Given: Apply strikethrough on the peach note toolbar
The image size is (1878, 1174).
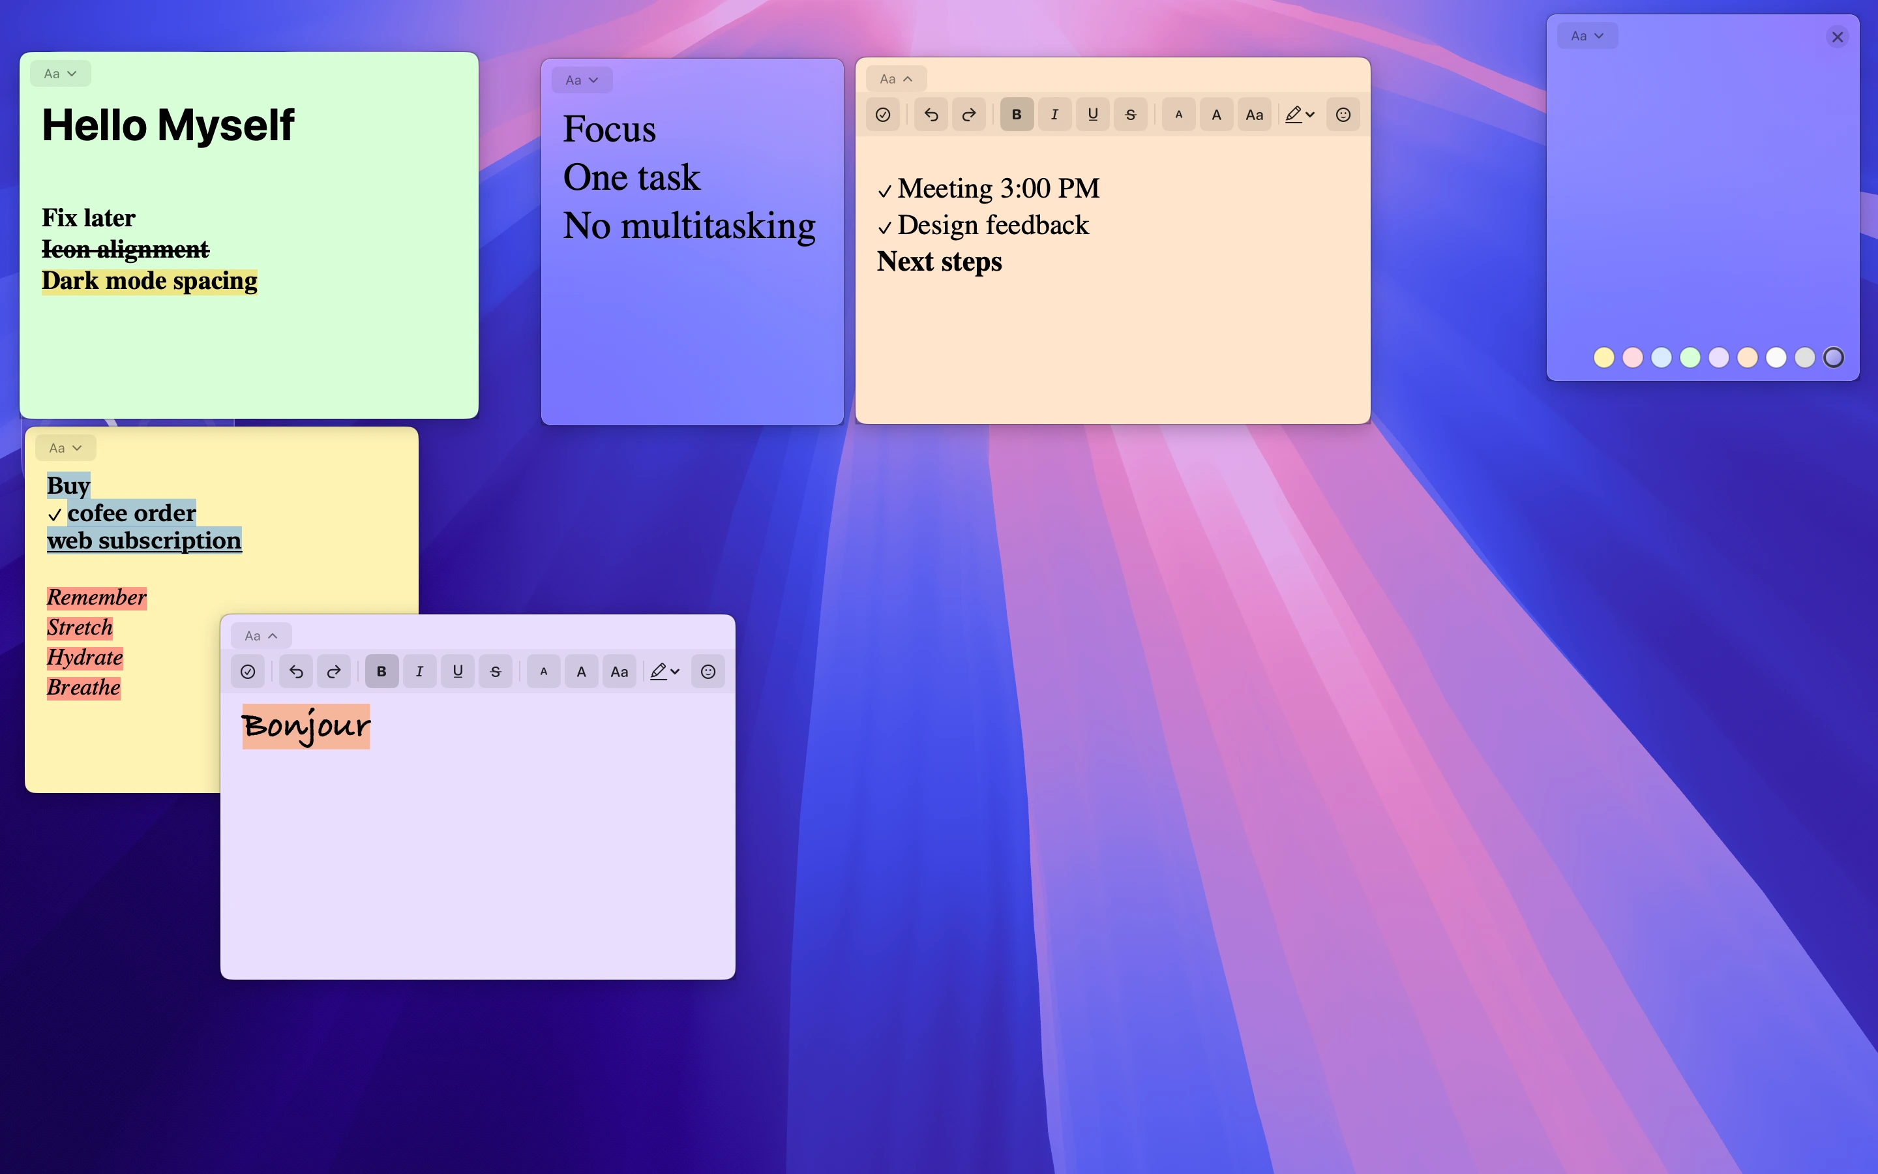Looking at the screenshot, I should (x=1130, y=114).
